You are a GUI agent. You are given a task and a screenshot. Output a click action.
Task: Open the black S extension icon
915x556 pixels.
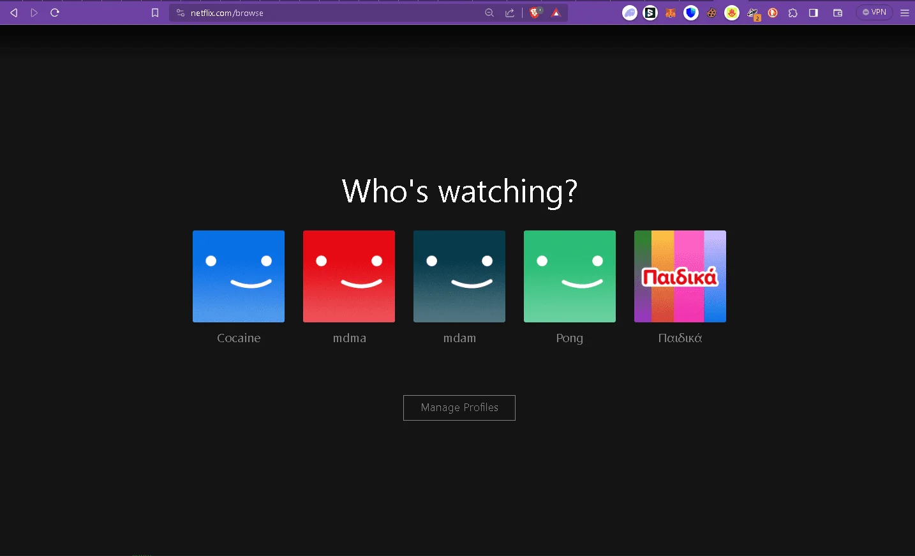pos(650,13)
